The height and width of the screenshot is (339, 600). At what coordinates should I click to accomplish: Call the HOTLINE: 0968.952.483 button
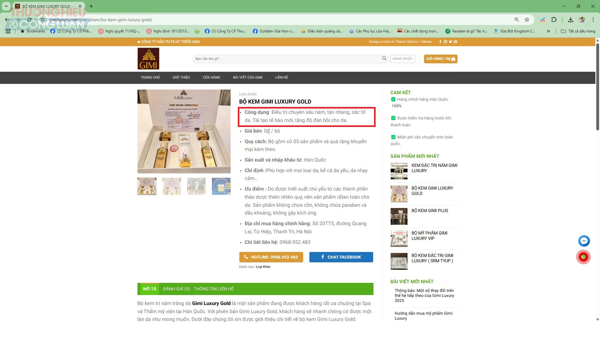pyautogui.click(x=271, y=257)
